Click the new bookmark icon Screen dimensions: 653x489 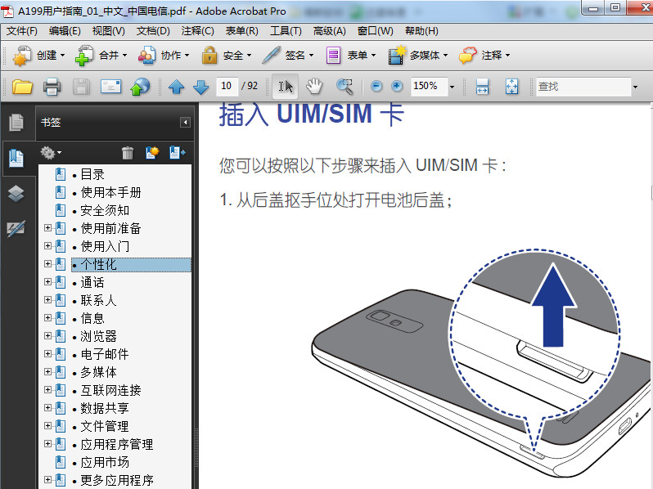click(x=152, y=153)
